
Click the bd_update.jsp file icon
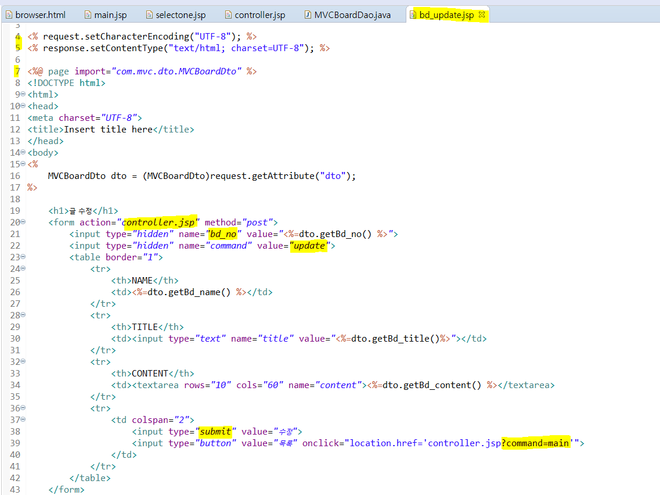pyautogui.click(x=413, y=15)
